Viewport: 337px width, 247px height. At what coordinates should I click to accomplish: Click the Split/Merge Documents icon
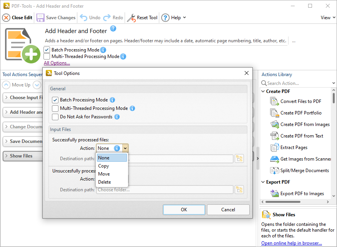[274, 171]
